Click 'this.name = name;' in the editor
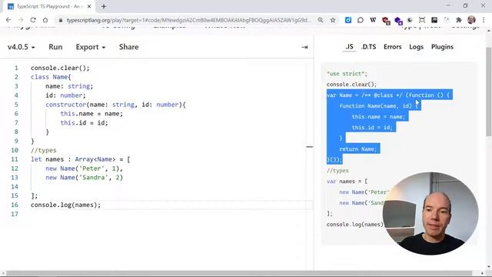Screen dimensions: 492x277 (x=91, y=113)
